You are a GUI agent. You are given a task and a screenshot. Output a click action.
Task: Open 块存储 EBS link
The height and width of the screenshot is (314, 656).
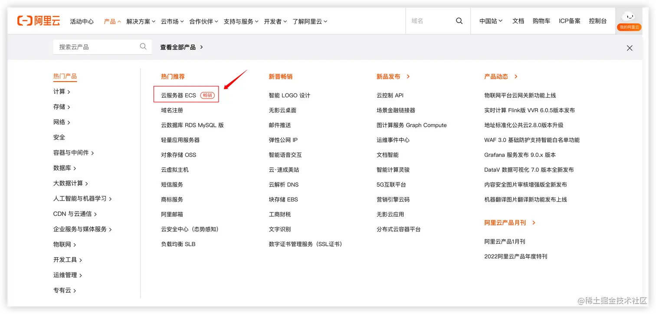(283, 199)
